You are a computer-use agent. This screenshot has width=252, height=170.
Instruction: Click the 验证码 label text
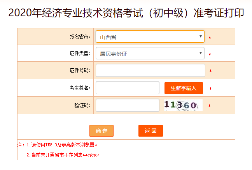click(x=82, y=105)
